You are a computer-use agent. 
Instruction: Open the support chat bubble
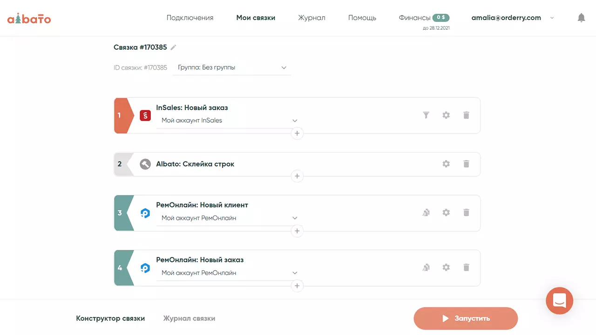560,301
